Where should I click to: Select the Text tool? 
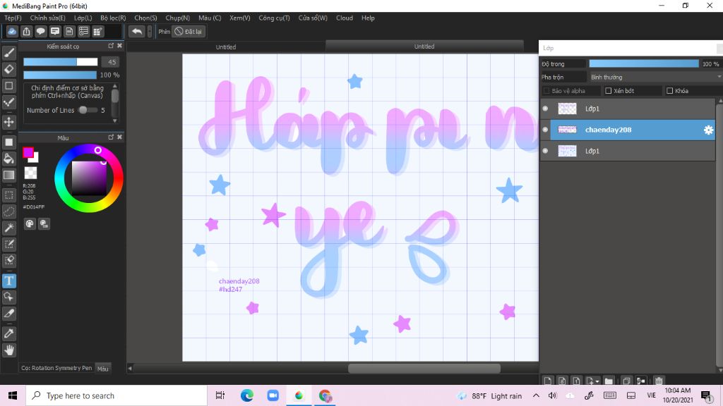(8, 281)
